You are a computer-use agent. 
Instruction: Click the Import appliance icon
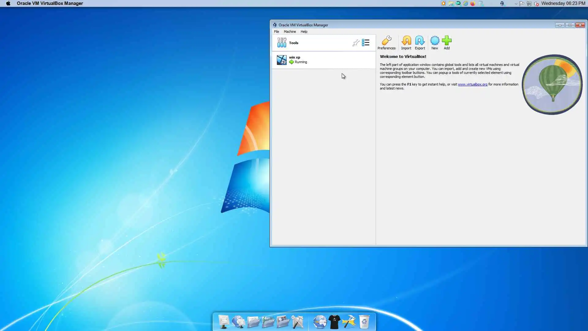406,43
